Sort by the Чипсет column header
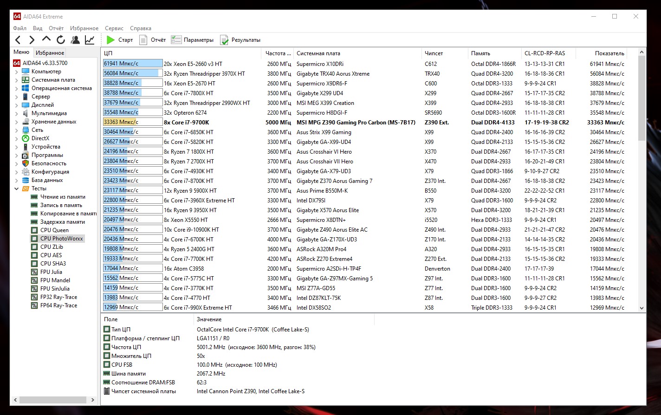Screen dimensions: 661x415 (x=445, y=53)
